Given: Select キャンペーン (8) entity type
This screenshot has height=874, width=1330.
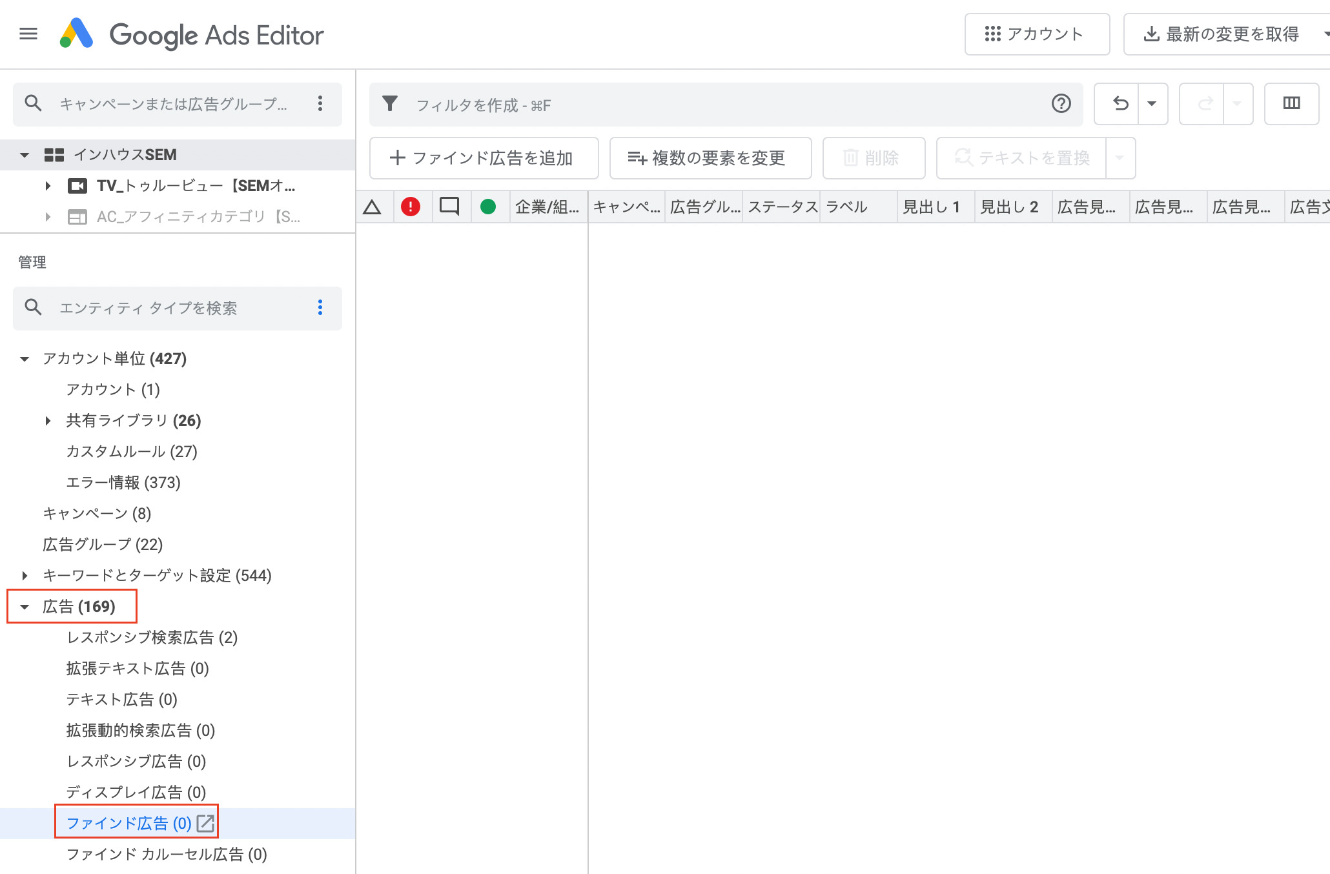Looking at the screenshot, I should tap(97, 514).
